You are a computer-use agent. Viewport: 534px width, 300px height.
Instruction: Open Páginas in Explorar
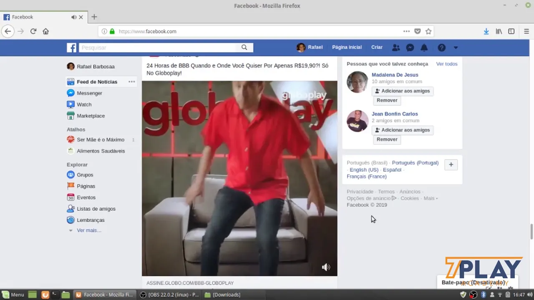coord(81,186)
